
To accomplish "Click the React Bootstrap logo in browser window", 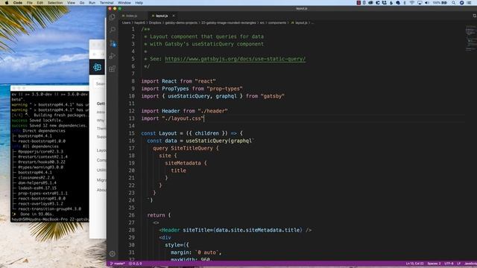I will click(x=97, y=67).
